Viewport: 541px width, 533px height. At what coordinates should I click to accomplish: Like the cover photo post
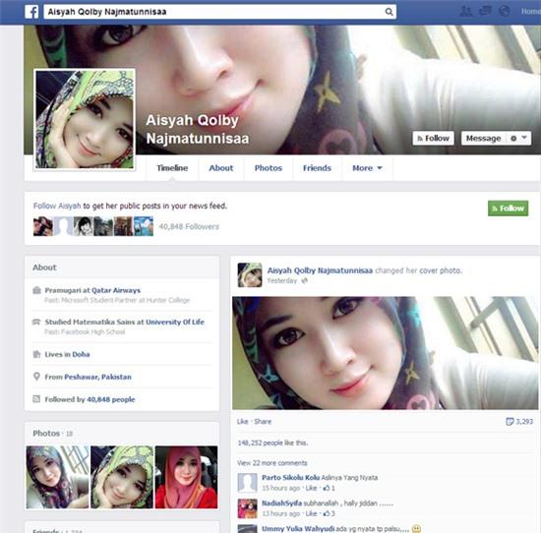coord(243,422)
